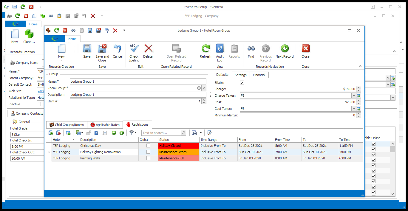Open the Cost Taxes dropdown
Viewport: 408px width, 211px height.
(353, 109)
